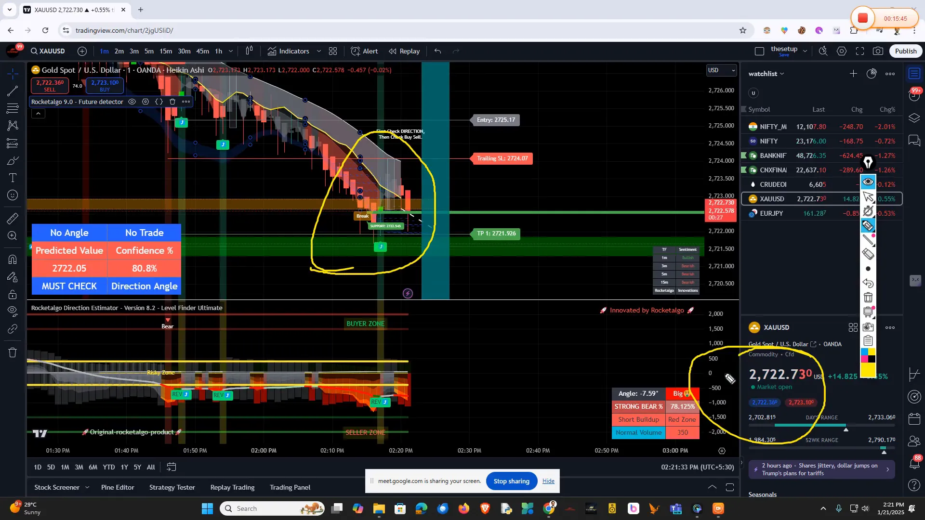Undo last stroke in the annotation toolbar
Image resolution: width=925 pixels, height=520 pixels.
click(x=868, y=283)
